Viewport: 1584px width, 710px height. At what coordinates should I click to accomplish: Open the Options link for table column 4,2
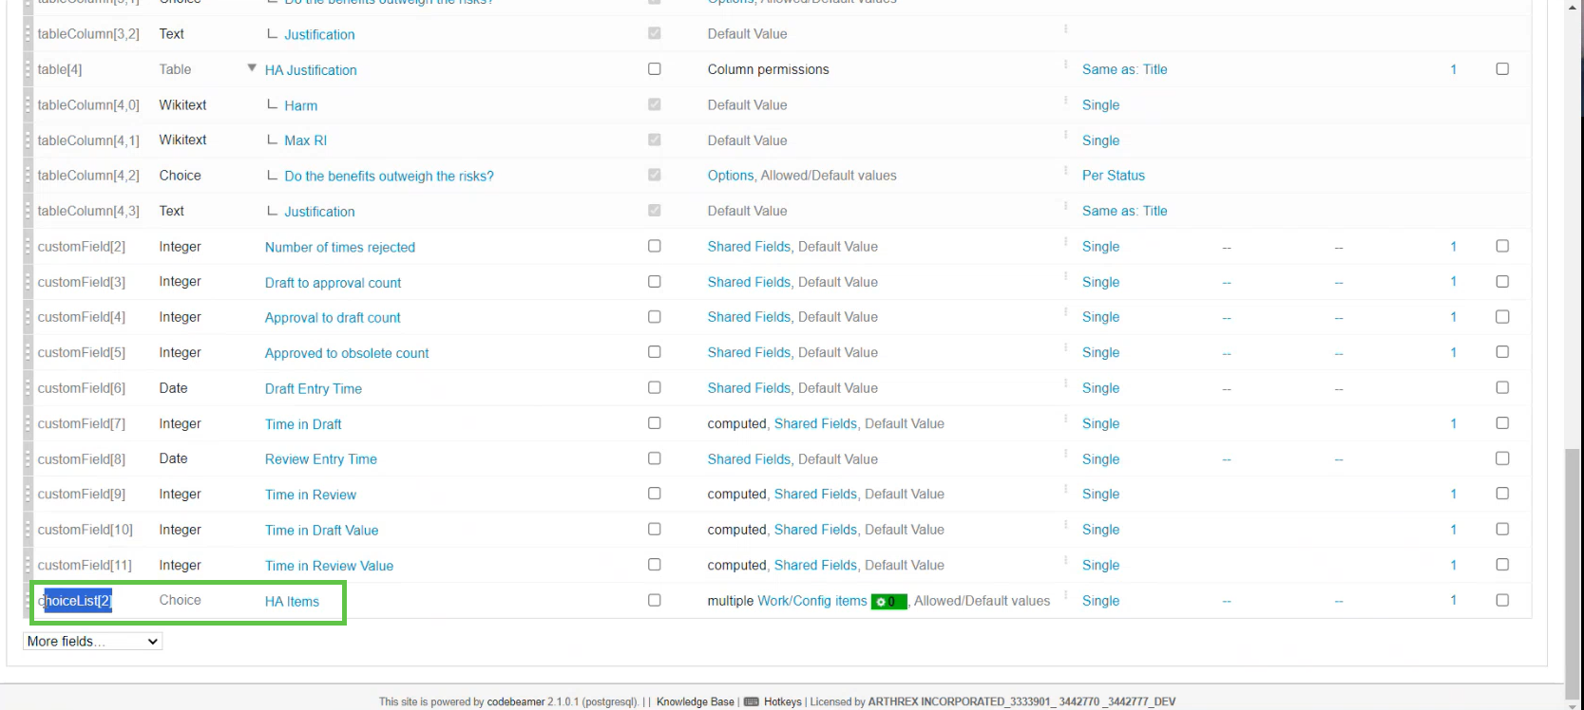[730, 176]
